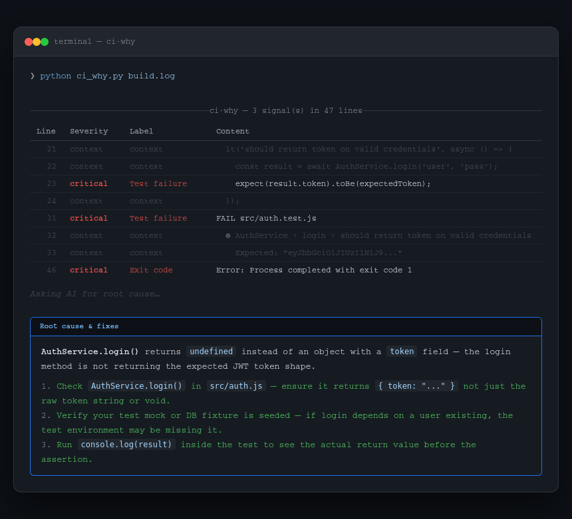
Task: Click the 'Test failure' label on line 31
Action: (158, 219)
